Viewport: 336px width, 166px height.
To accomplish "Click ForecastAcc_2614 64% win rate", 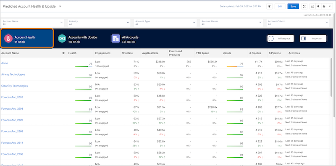I will pos(136,141).
